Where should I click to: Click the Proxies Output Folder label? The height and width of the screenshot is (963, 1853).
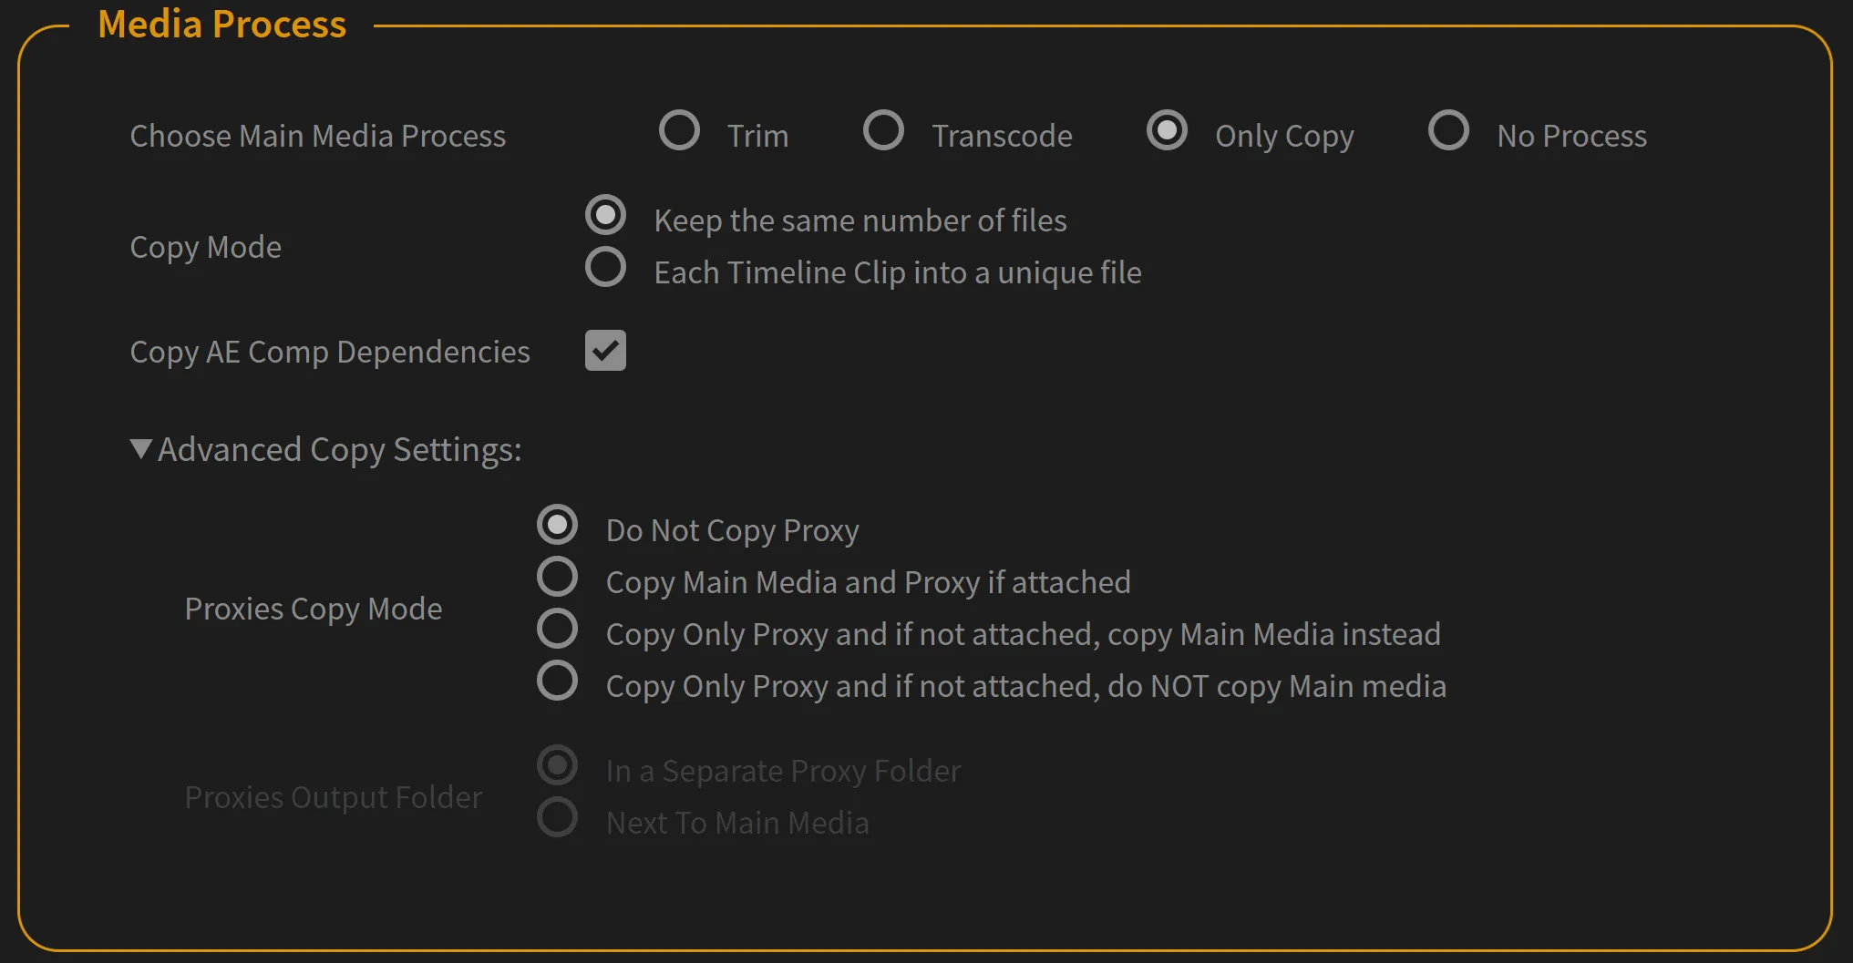coord(334,796)
